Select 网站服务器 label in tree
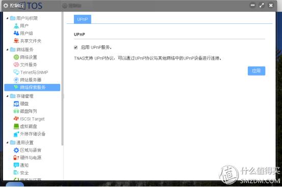The width and height of the screenshot is (282, 187). [31, 80]
